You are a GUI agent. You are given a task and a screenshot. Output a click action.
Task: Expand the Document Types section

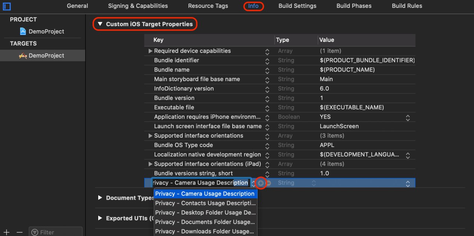click(x=100, y=197)
